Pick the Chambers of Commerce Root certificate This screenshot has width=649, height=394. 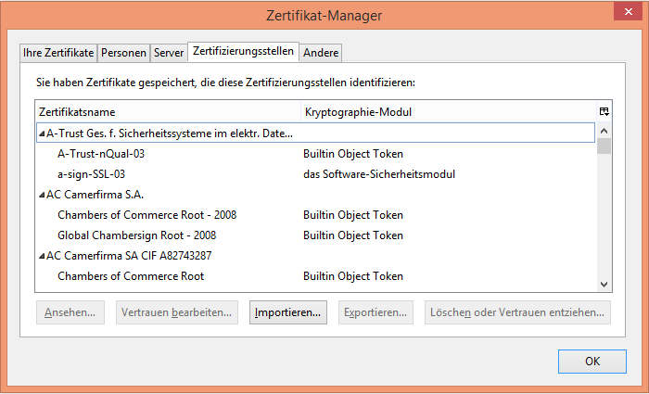pos(131,276)
